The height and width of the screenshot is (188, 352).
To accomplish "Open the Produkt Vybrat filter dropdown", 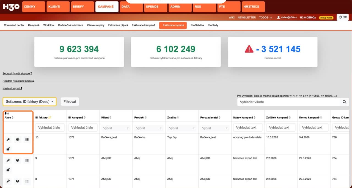I will click(149, 128).
